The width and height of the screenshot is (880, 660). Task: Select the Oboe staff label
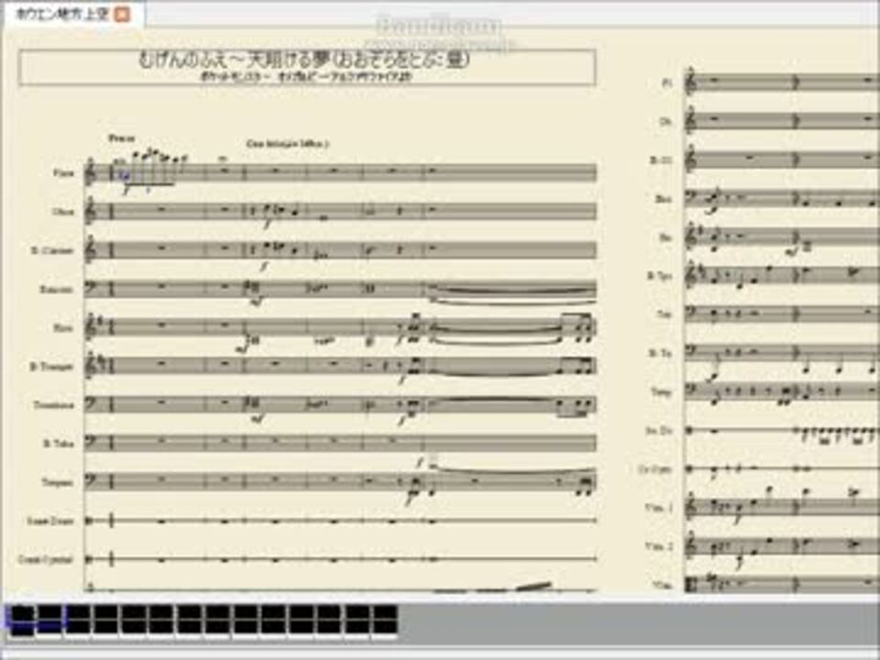pos(63,212)
